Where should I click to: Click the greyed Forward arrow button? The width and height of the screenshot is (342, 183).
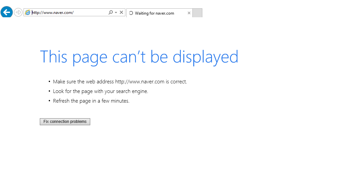pos(18,12)
